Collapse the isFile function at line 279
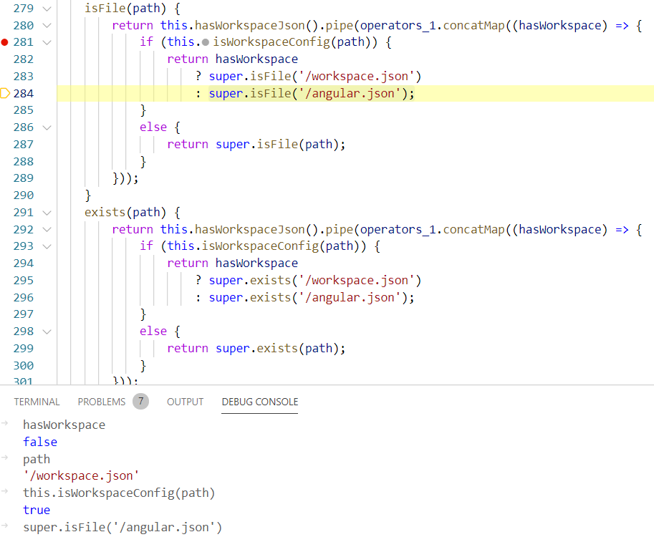Viewport: 654px width, 537px height. (47, 9)
